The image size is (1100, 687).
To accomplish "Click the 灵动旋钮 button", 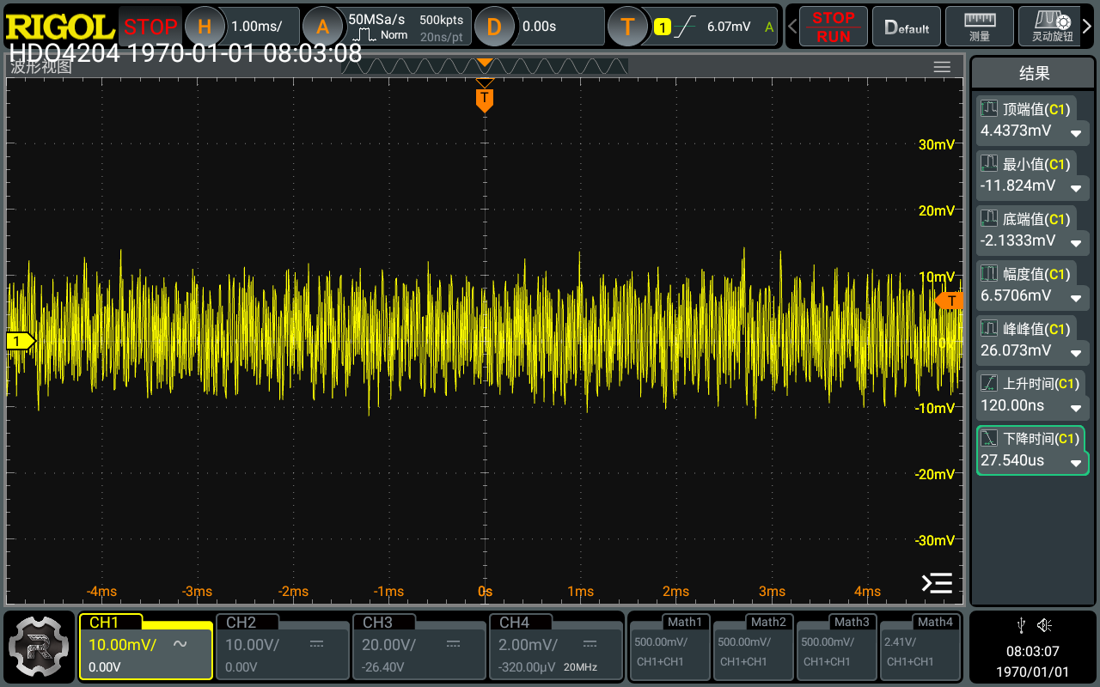I will (x=1052, y=27).
